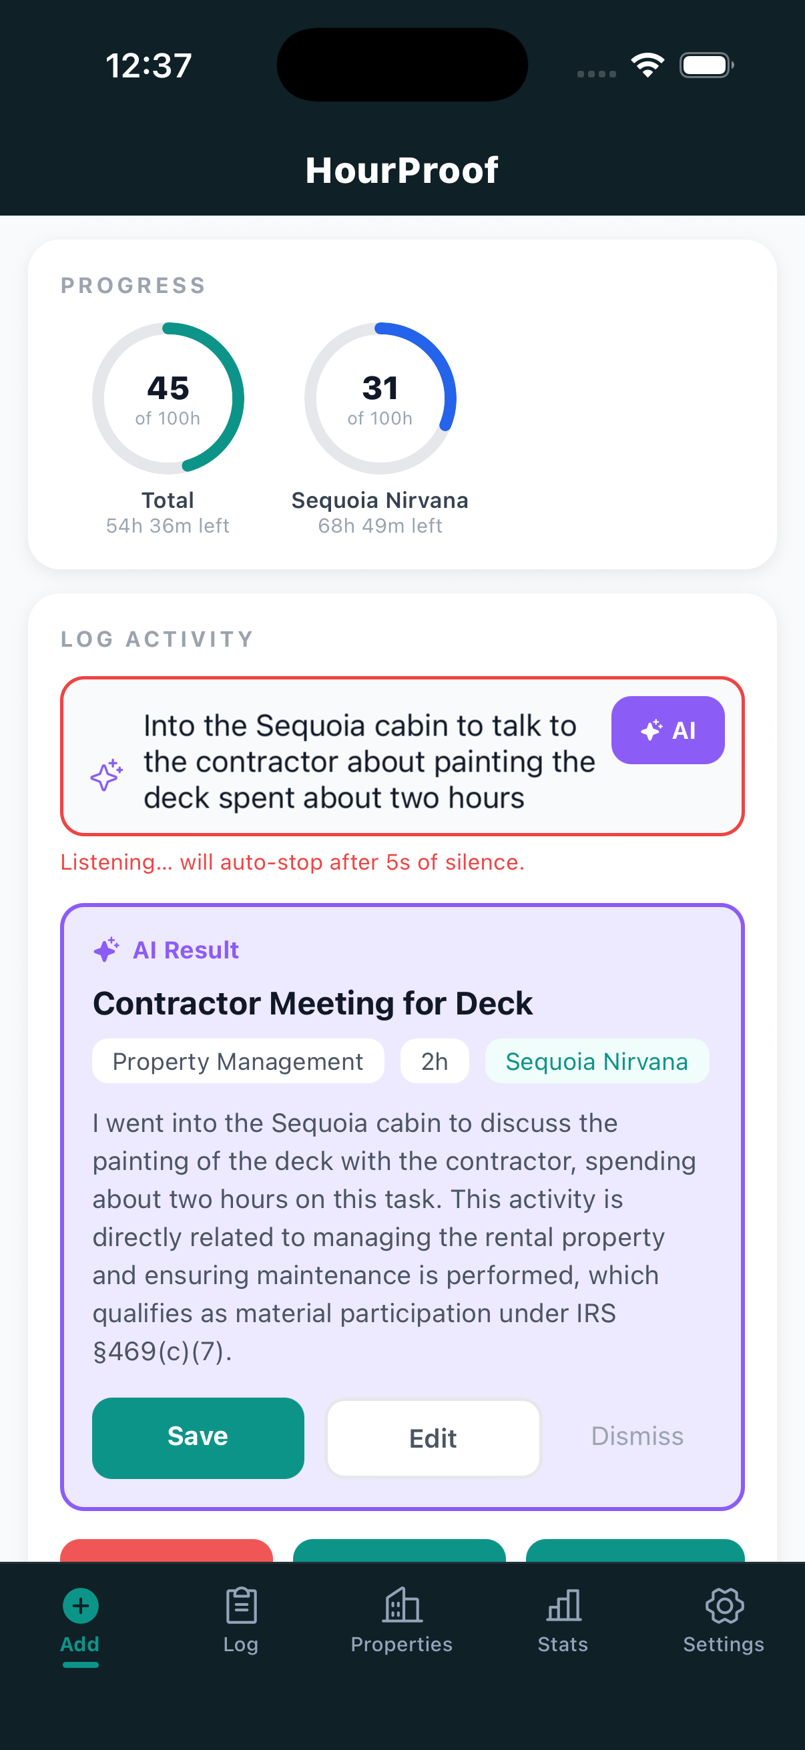
Task: Select the Sequoia Nirvana property chip
Action: 597,1061
